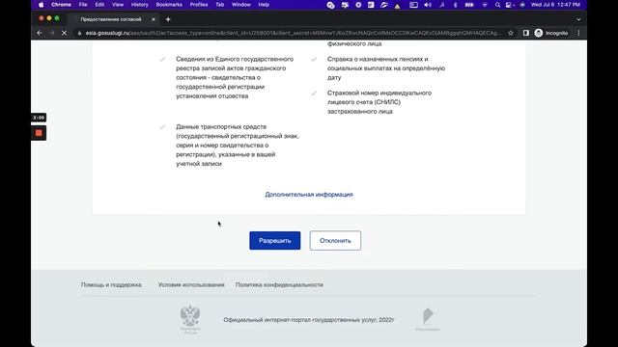Open the Window menu
Image resolution: width=618 pixels, height=347 pixels.
pos(240,5)
